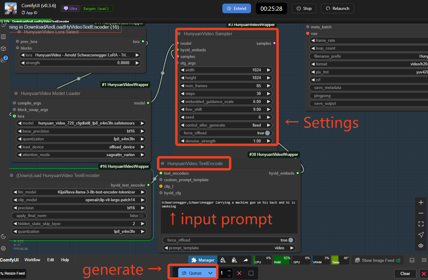Open the Workflow menu
Viewport: 428px width, 280px height.
tap(32, 260)
